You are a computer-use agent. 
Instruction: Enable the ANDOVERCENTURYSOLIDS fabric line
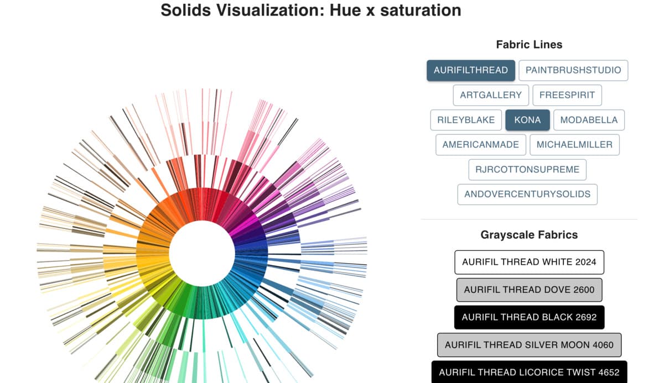(x=527, y=195)
